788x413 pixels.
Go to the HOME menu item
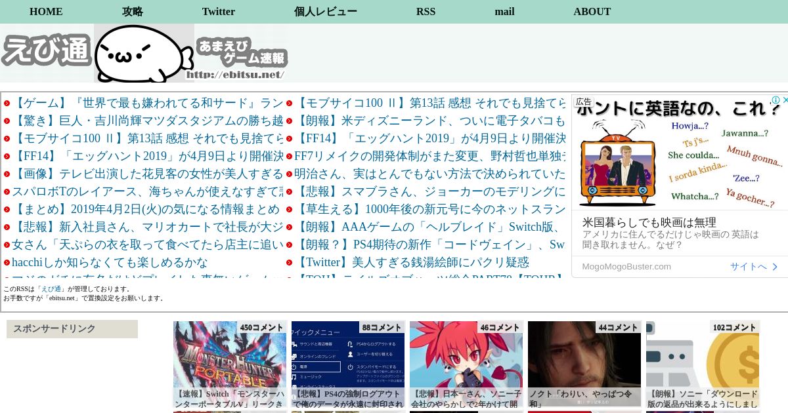46,12
